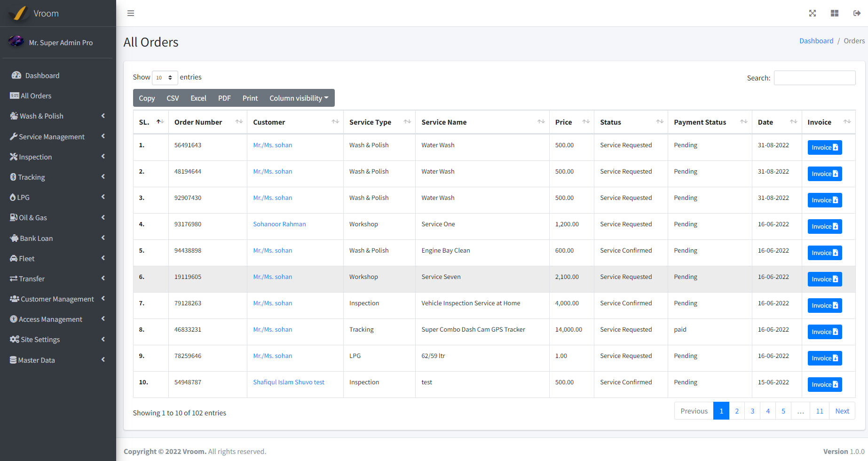
Task: Select Customer Management in the sidebar
Action: point(58,299)
